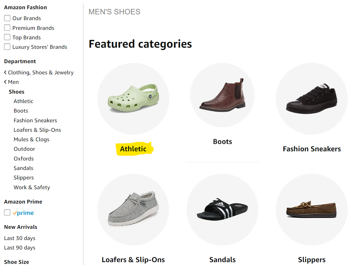Select the black Converse sneaker image

[x=311, y=98]
